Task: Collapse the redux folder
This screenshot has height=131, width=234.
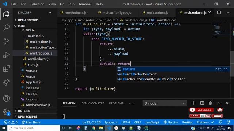Action: [30, 30]
